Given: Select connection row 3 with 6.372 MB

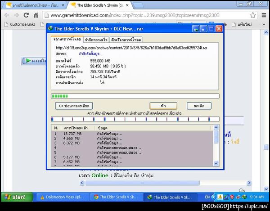Looking at the screenshot, I should click(132, 143).
